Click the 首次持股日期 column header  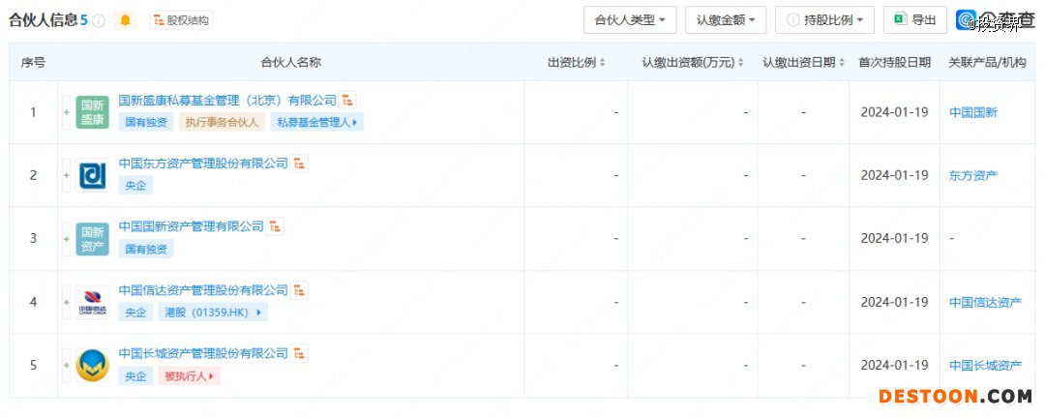coord(894,63)
